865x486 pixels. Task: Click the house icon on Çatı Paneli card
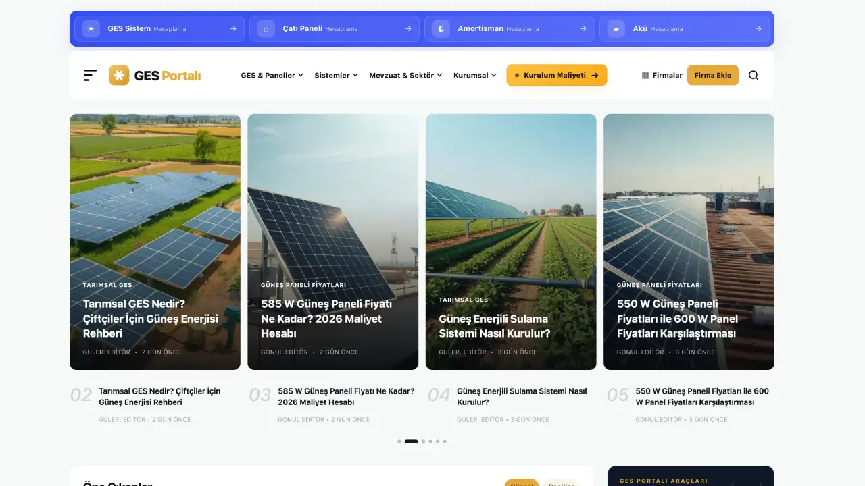pyautogui.click(x=266, y=29)
